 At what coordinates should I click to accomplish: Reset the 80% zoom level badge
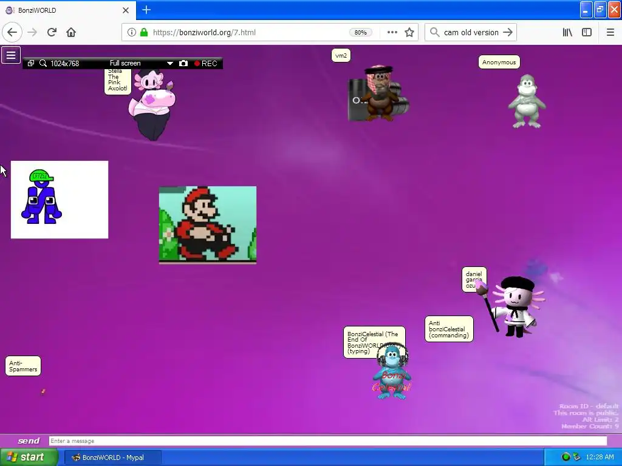(x=360, y=33)
